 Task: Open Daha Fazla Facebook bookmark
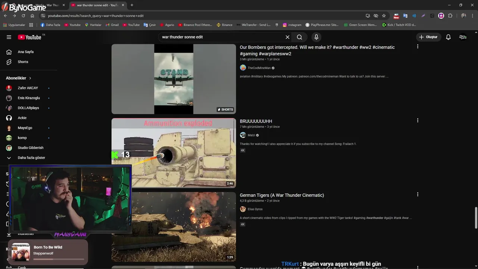click(x=50, y=25)
